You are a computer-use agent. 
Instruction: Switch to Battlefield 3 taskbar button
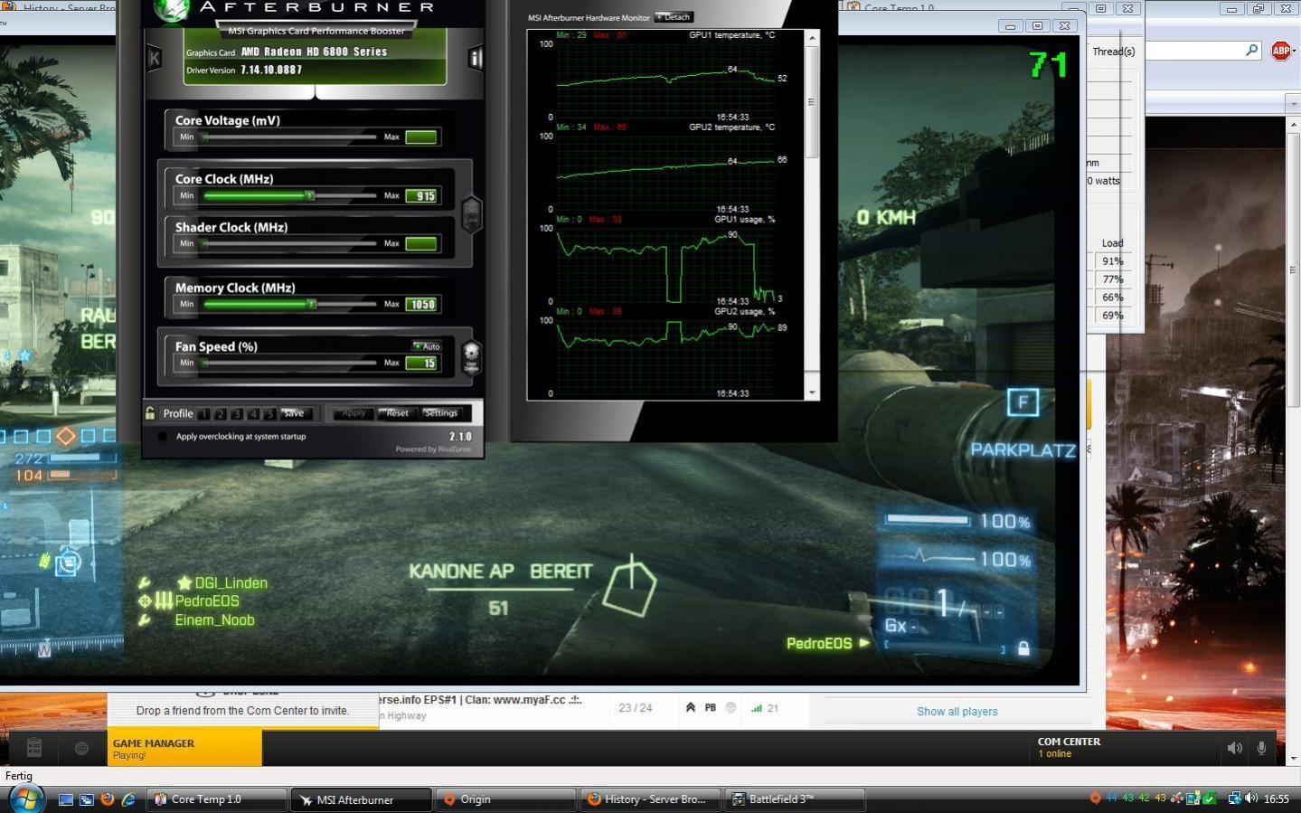(x=796, y=799)
